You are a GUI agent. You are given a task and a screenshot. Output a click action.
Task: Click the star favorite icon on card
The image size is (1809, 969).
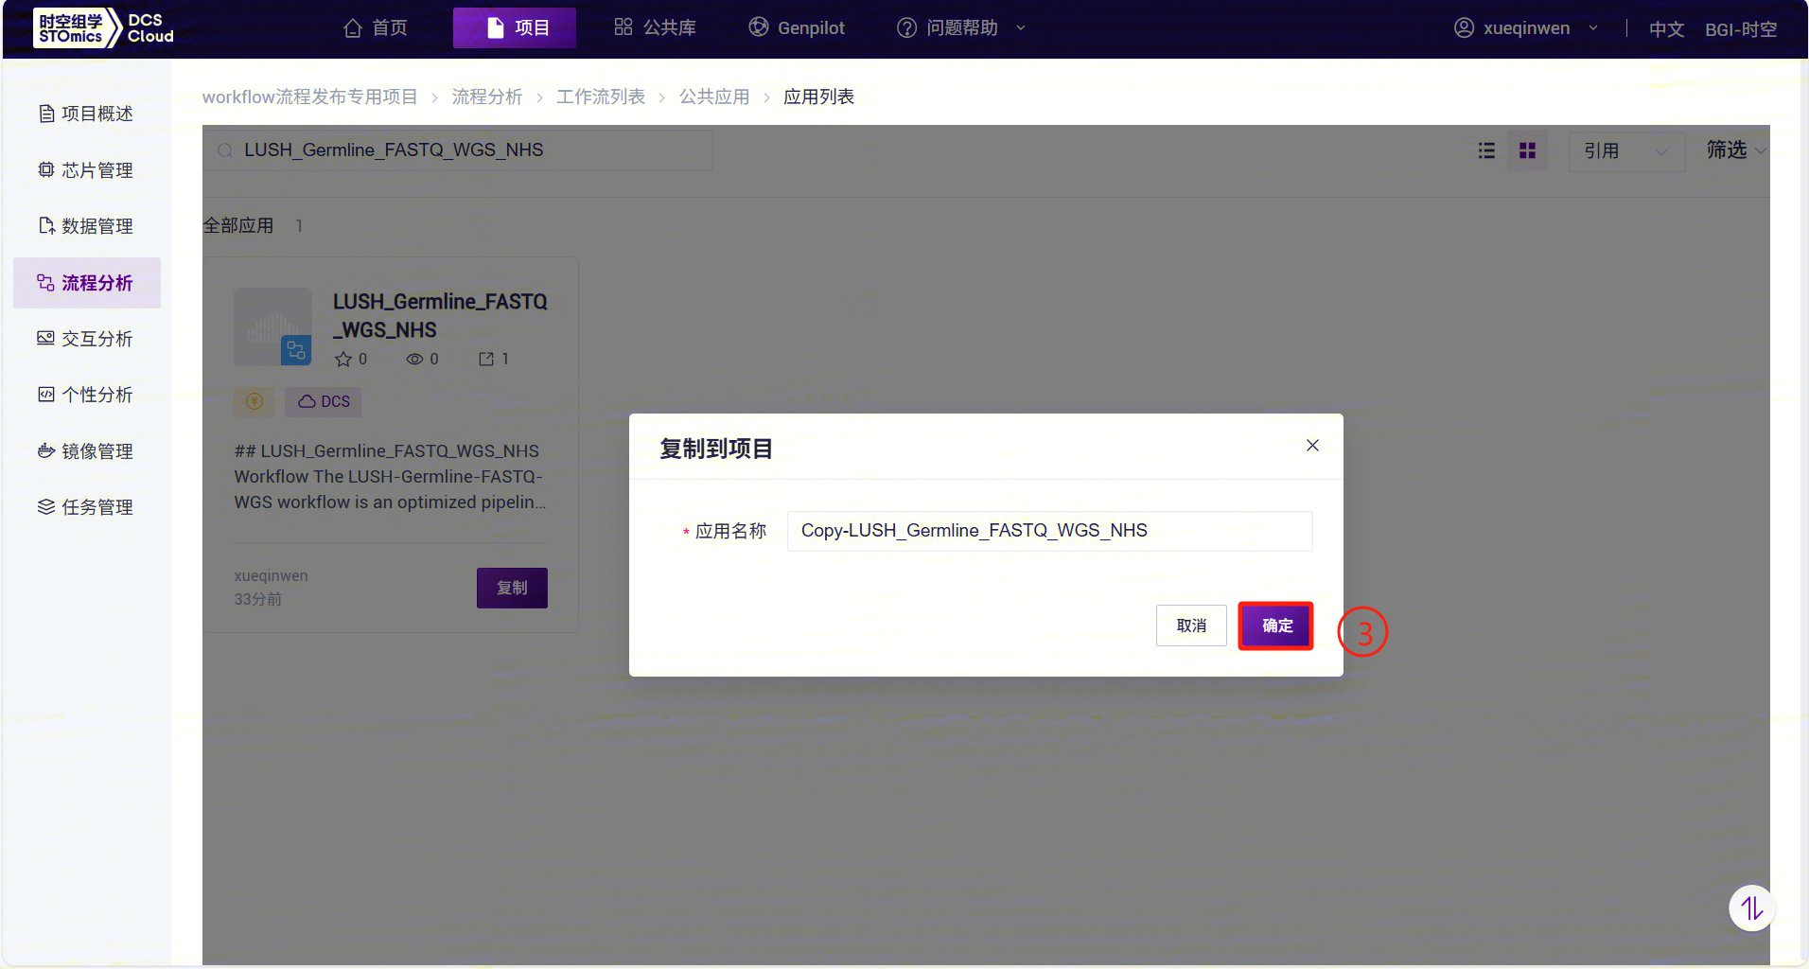click(x=342, y=359)
